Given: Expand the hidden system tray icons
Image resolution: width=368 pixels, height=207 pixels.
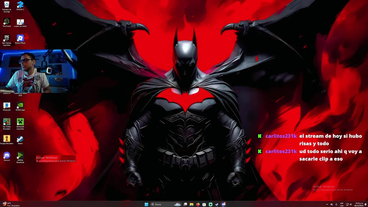Looking at the screenshot, I should [327, 204].
